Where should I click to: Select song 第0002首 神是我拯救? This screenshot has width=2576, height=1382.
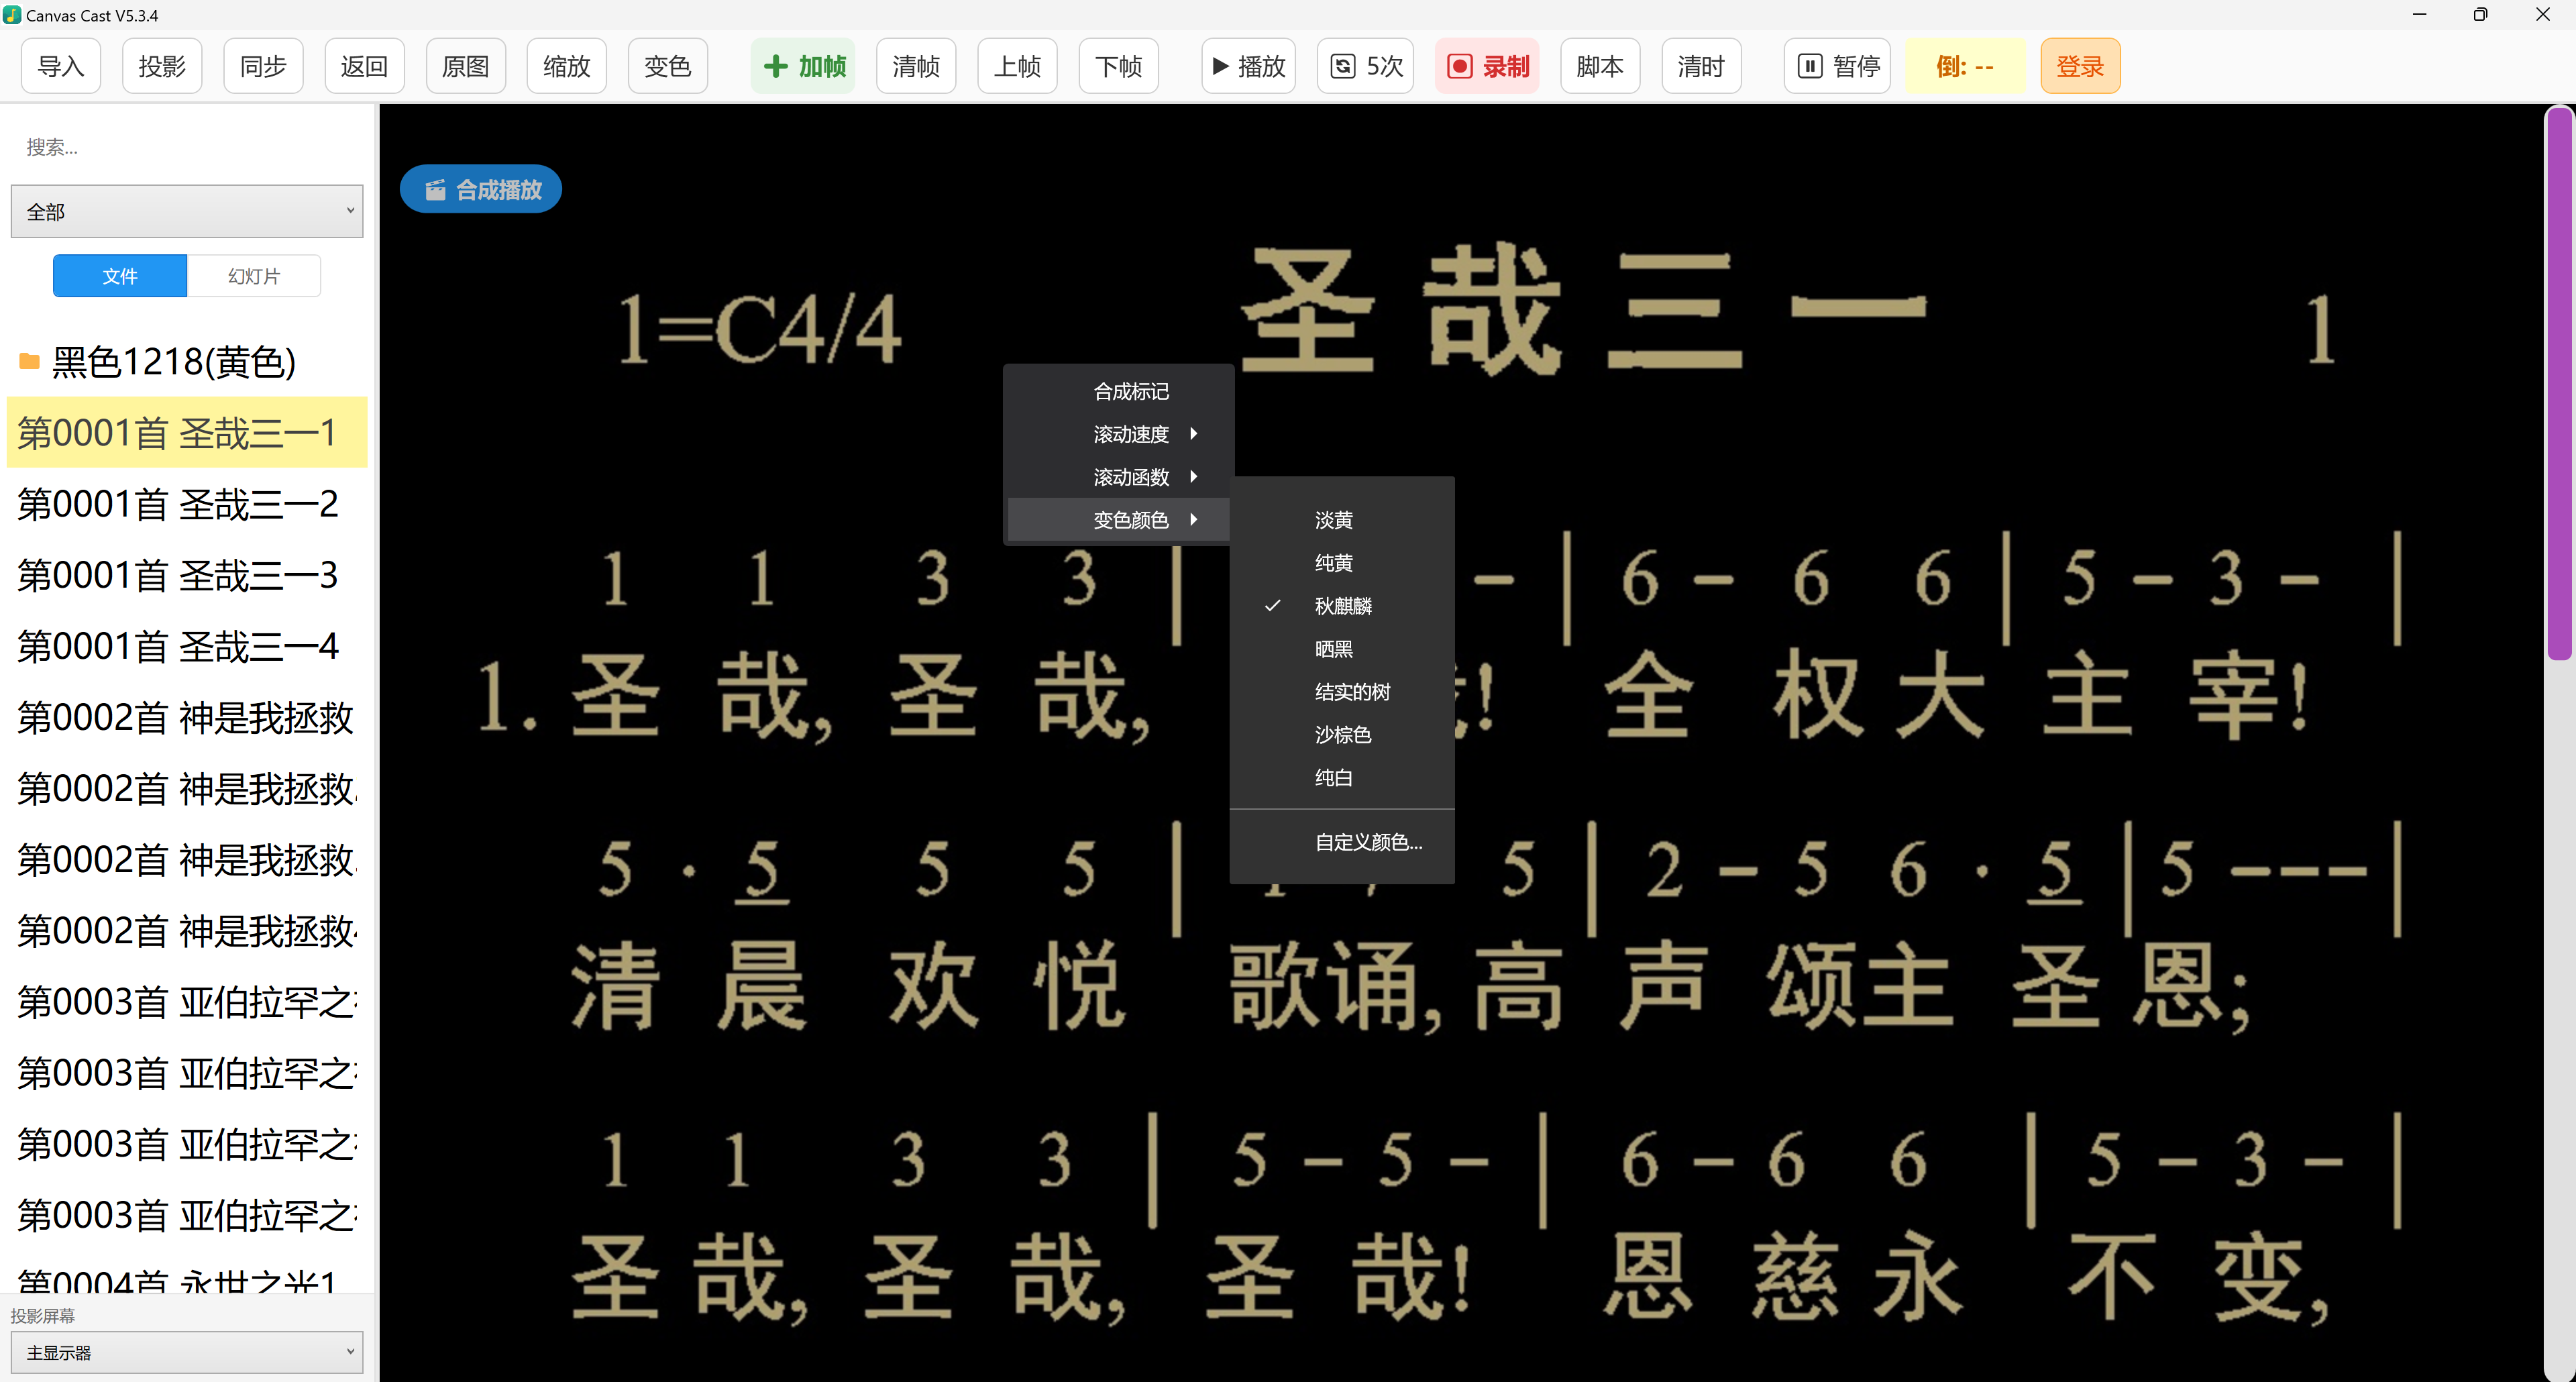[186, 717]
